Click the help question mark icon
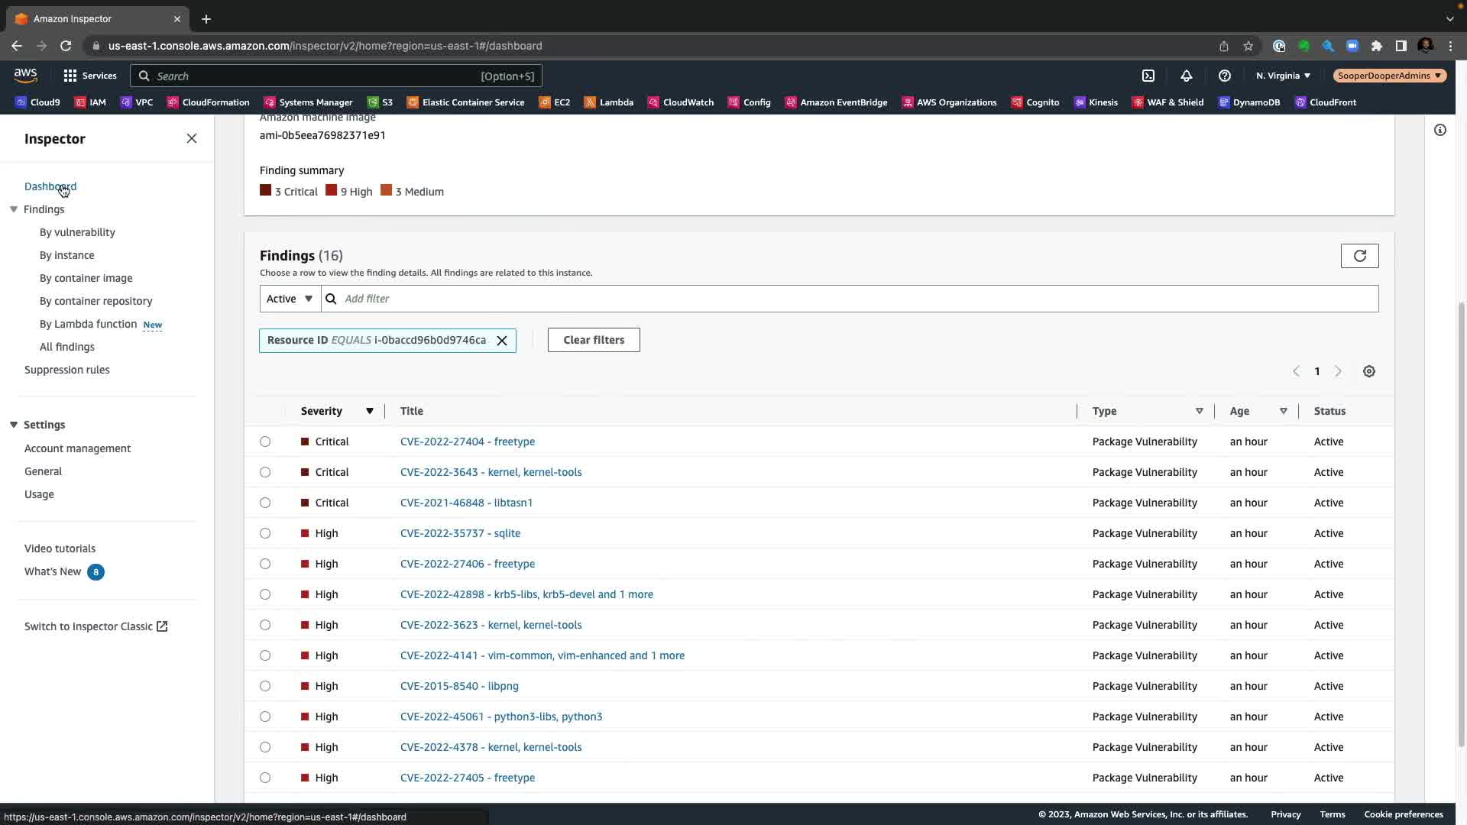This screenshot has width=1467, height=825. tap(1224, 76)
